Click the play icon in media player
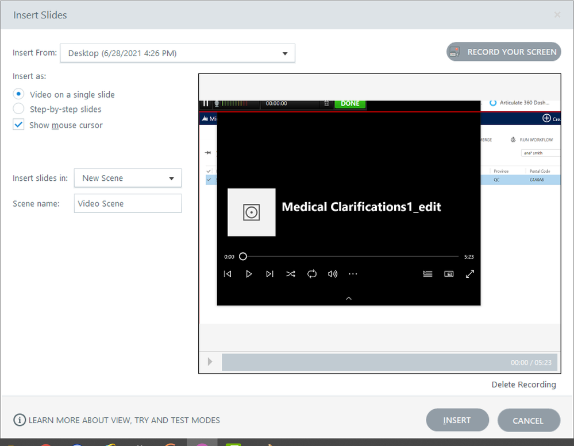Viewport: 574px width, 446px height. (249, 274)
